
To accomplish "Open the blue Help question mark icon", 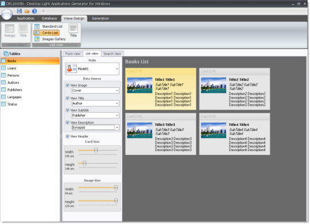I will [x=34, y=11].
